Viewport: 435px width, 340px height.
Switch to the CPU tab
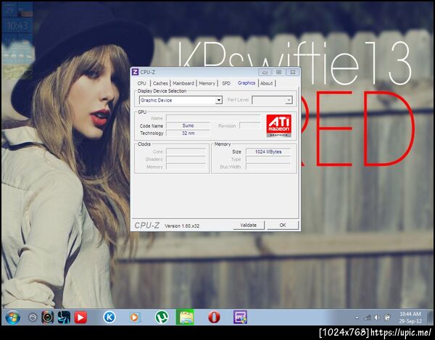point(141,83)
